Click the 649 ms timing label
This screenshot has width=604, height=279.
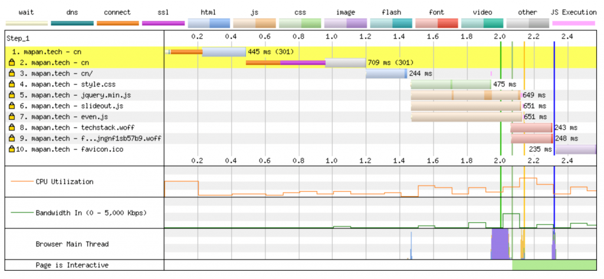pyautogui.click(x=534, y=95)
